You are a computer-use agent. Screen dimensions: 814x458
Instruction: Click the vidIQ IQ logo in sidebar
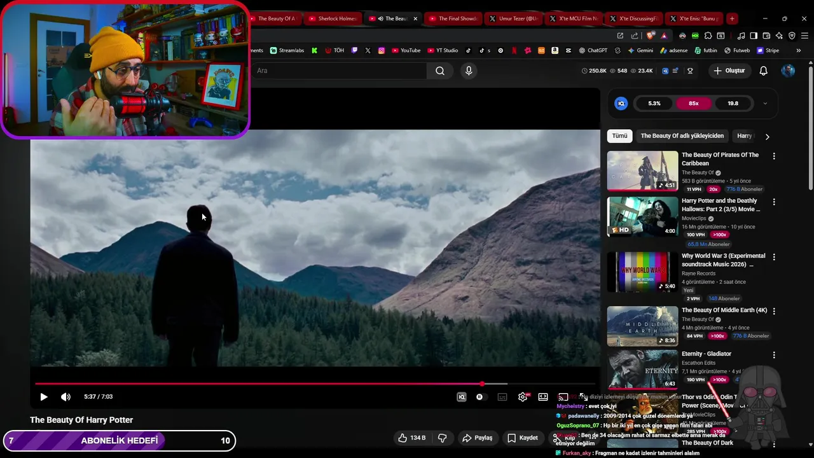(621, 103)
